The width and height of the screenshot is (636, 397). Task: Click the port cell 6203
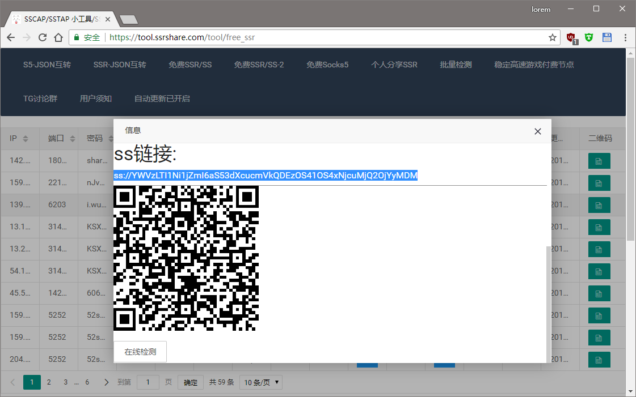(57, 205)
